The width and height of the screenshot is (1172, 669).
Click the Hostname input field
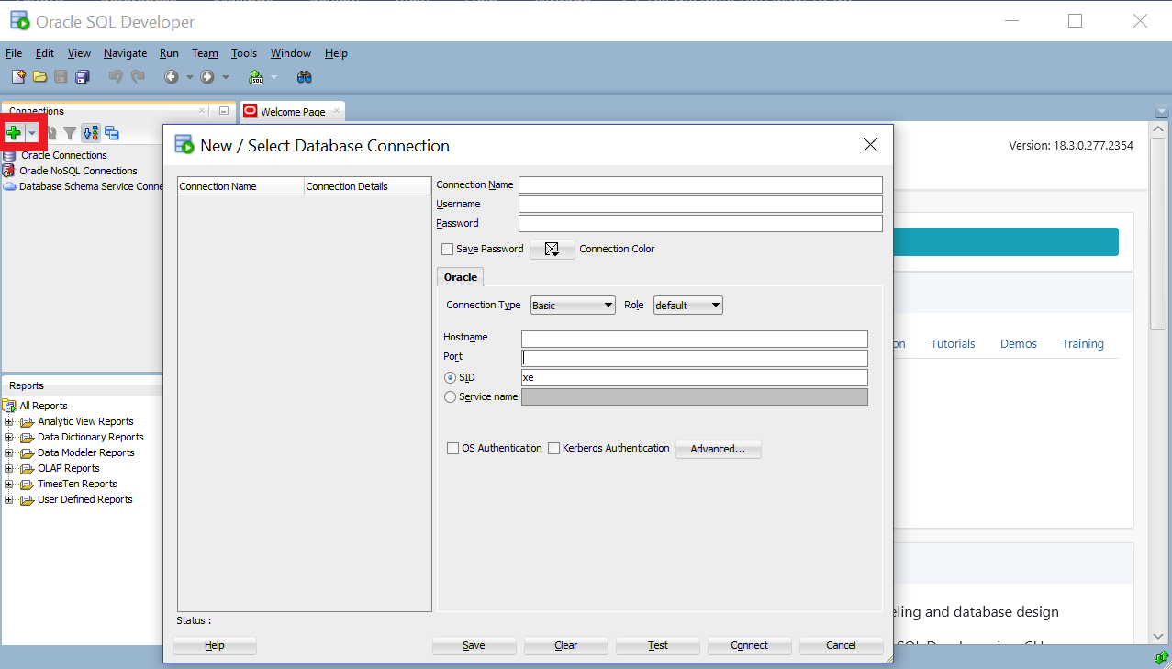[x=694, y=339]
